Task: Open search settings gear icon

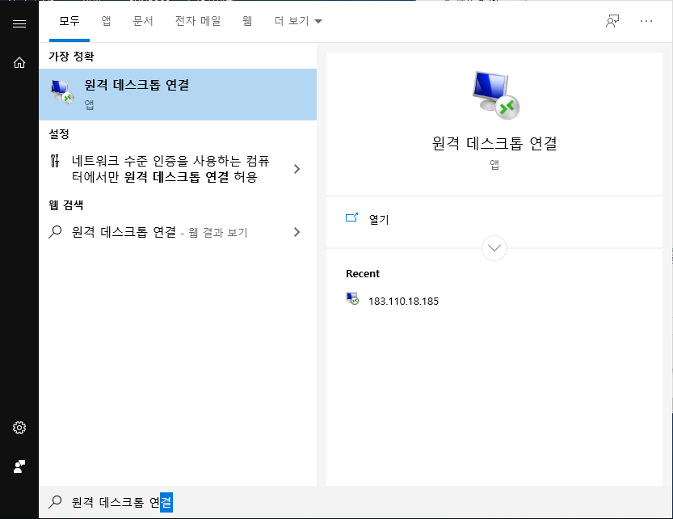Action: coord(19,428)
